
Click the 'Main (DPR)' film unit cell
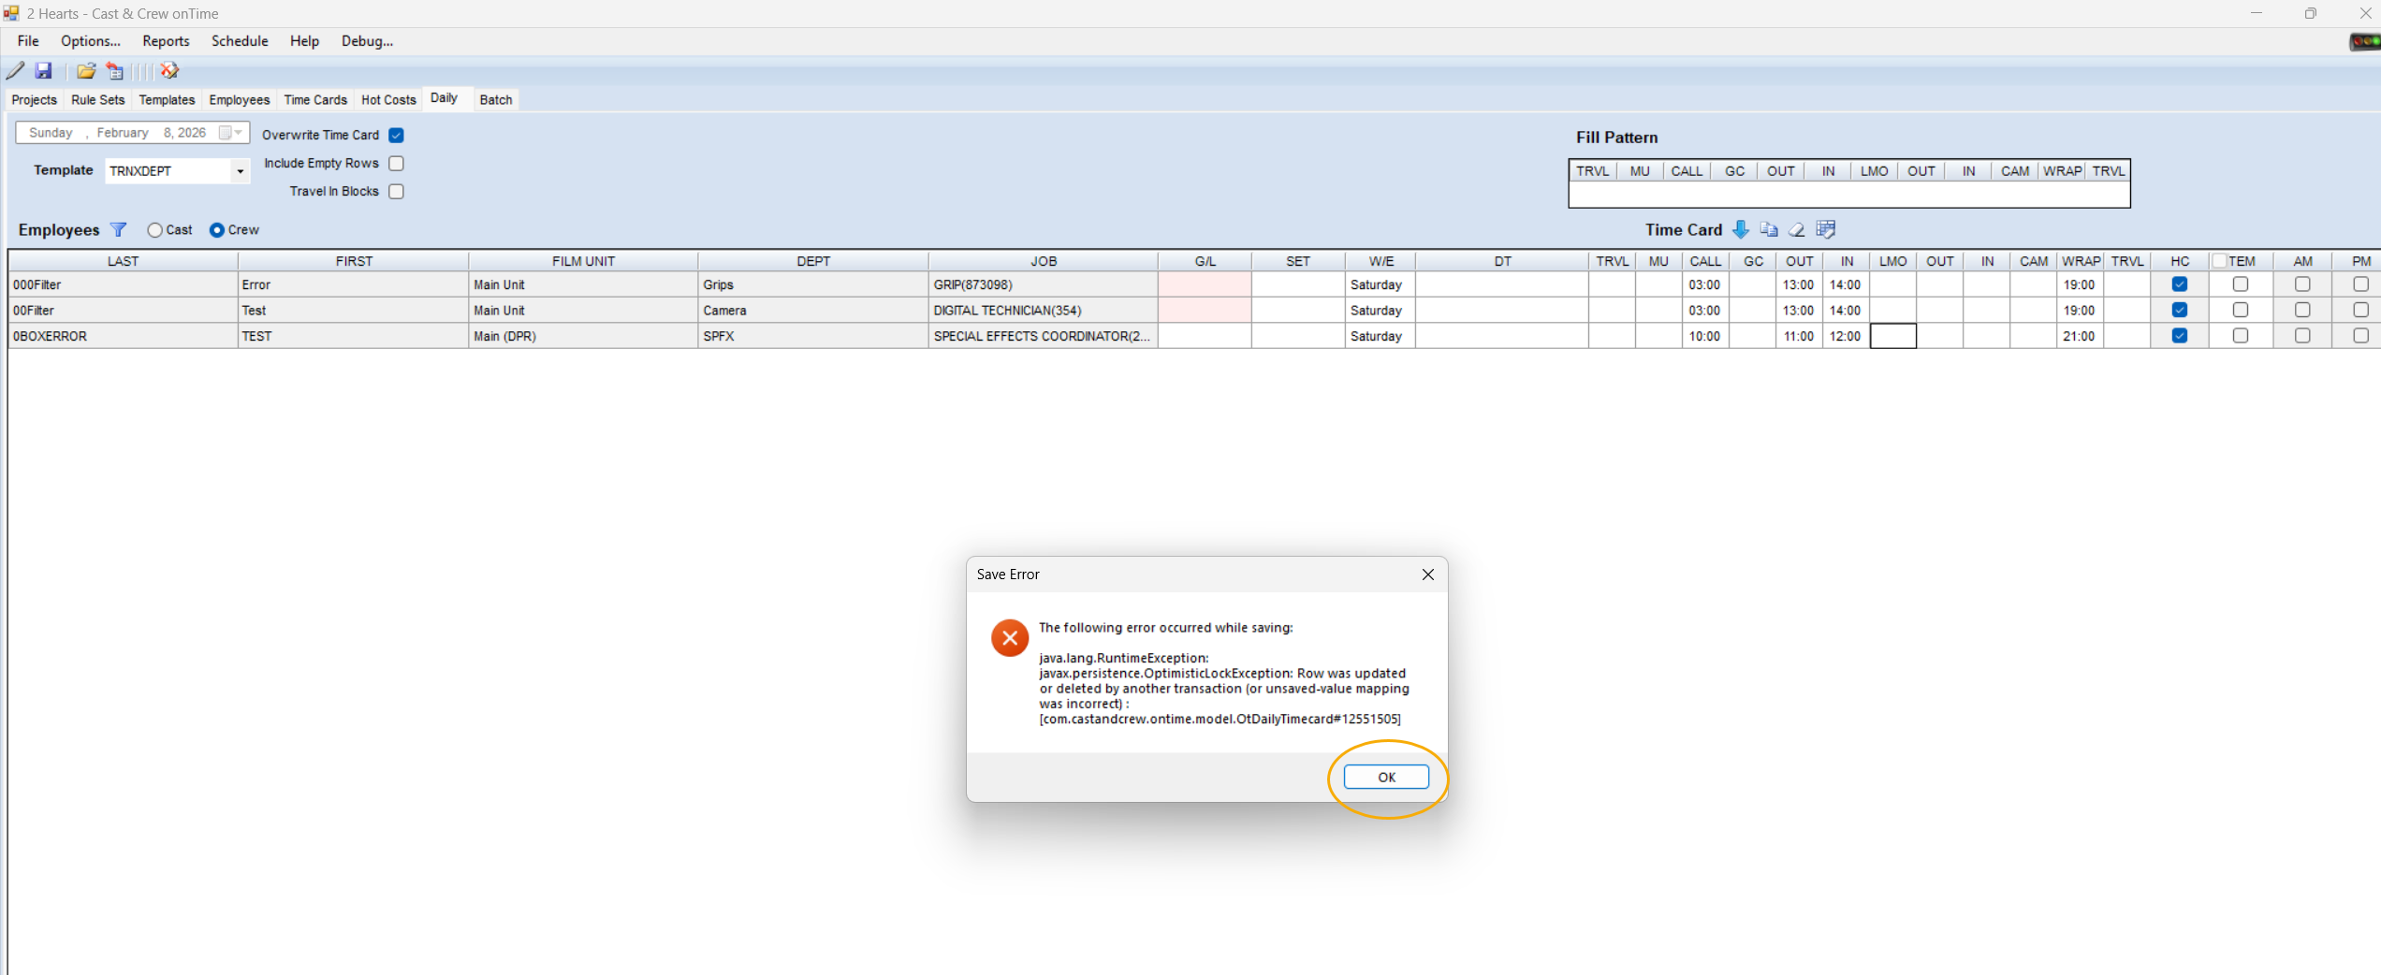pos(583,336)
